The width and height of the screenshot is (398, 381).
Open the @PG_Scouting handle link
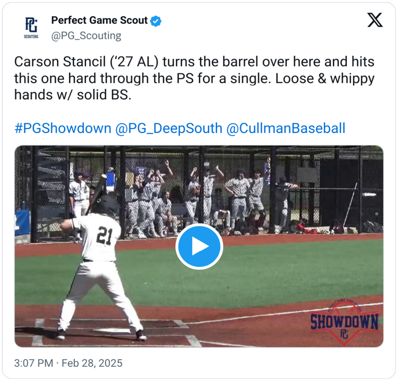(86, 36)
